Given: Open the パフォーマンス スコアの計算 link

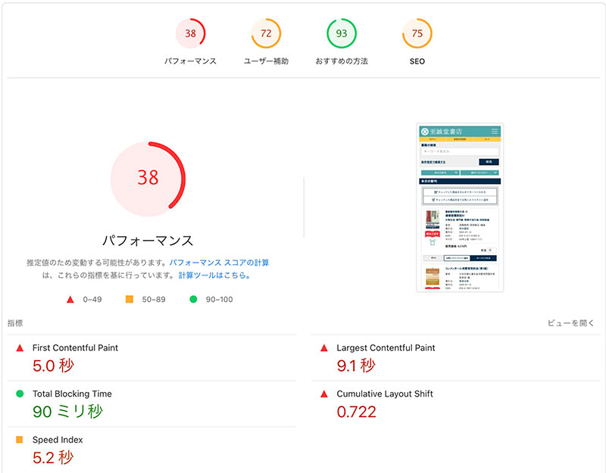Looking at the screenshot, I should [219, 263].
